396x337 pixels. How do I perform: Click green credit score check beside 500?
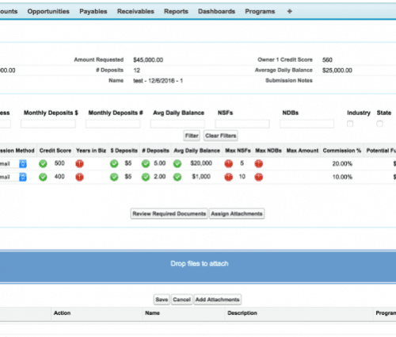coord(43,163)
